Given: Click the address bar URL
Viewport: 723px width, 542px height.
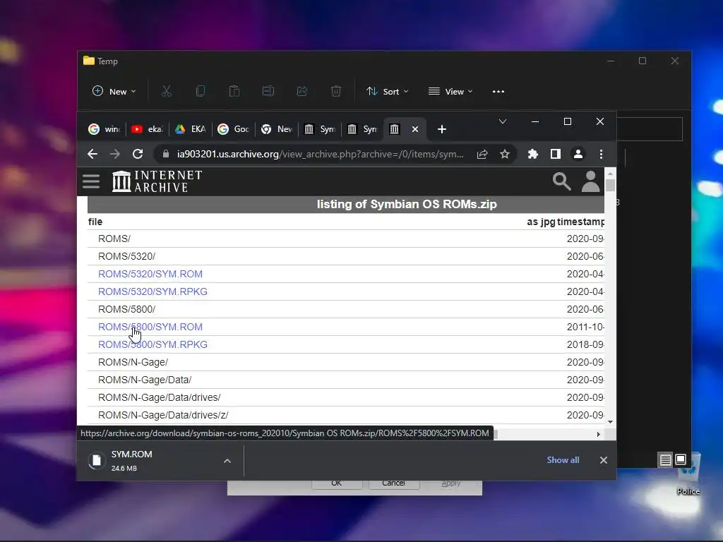Looking at the screenshot, I should tap(320, 154).
